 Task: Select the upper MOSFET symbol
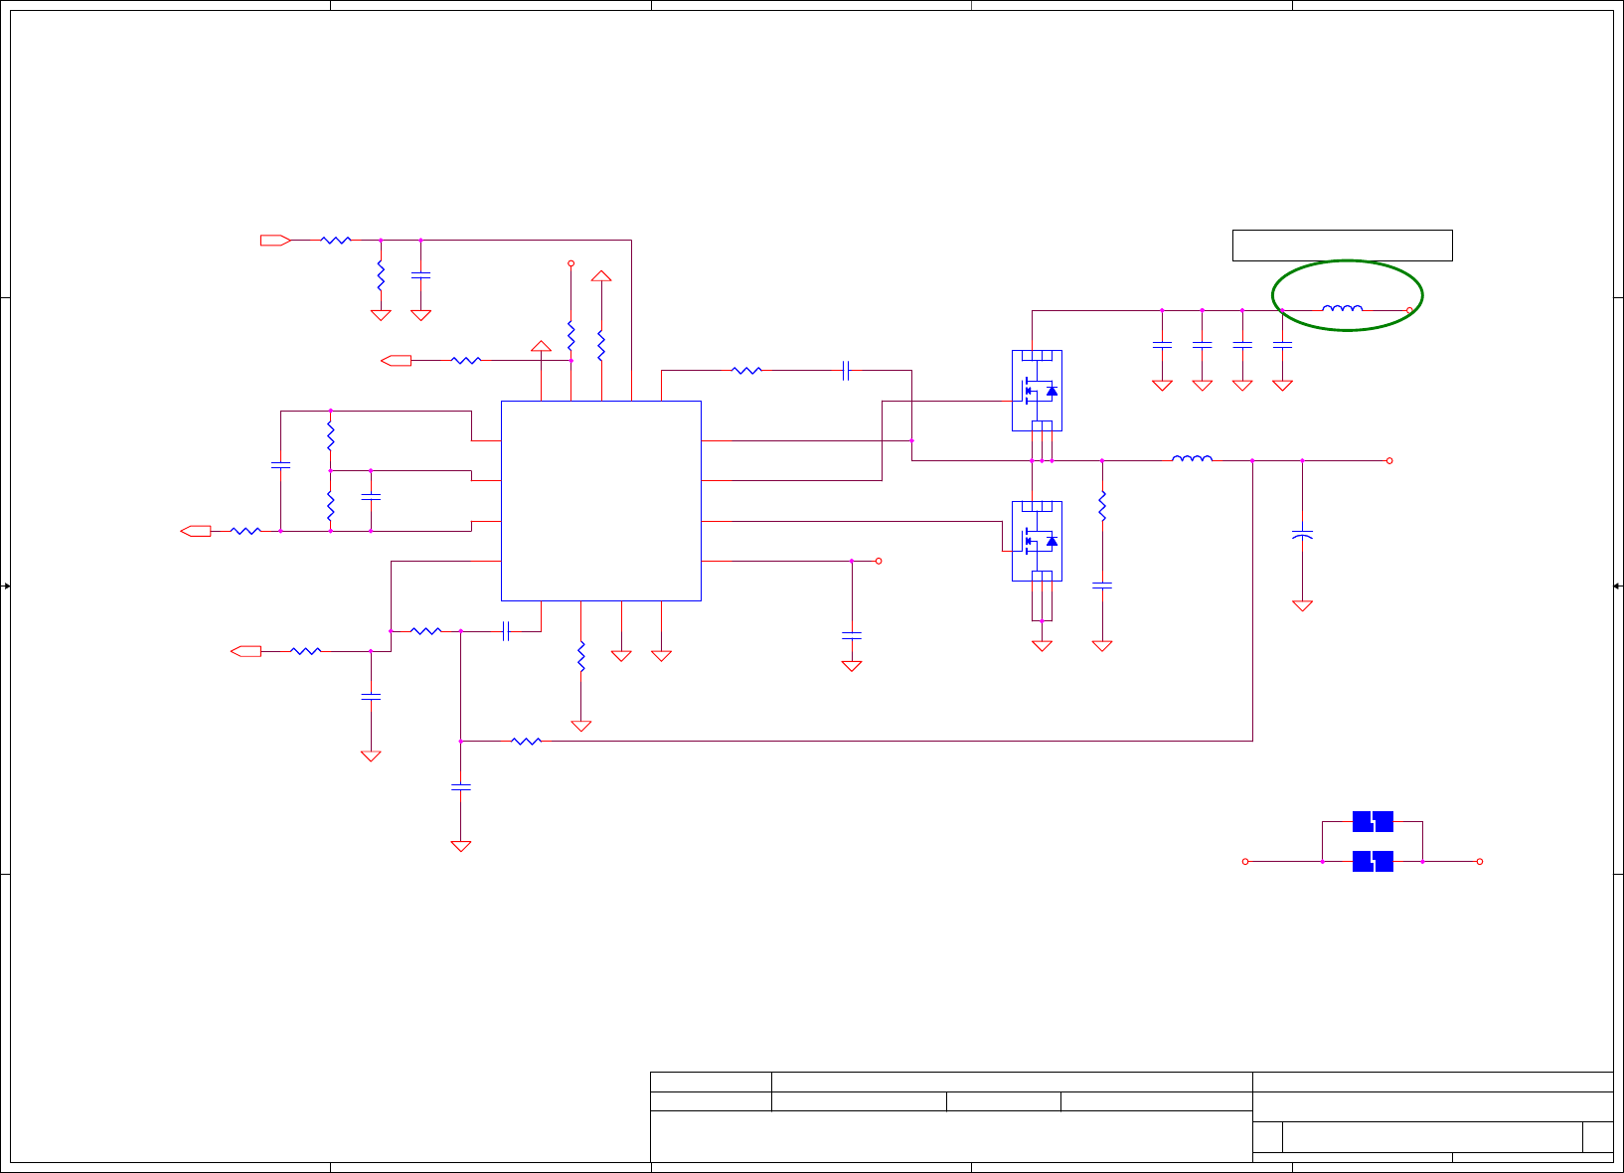point(1037,391)
